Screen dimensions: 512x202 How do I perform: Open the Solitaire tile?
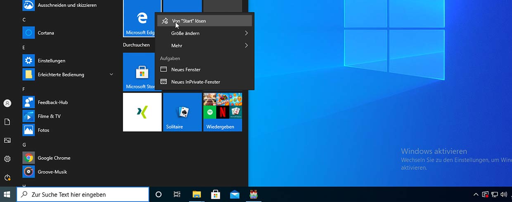tap(183, 112)
